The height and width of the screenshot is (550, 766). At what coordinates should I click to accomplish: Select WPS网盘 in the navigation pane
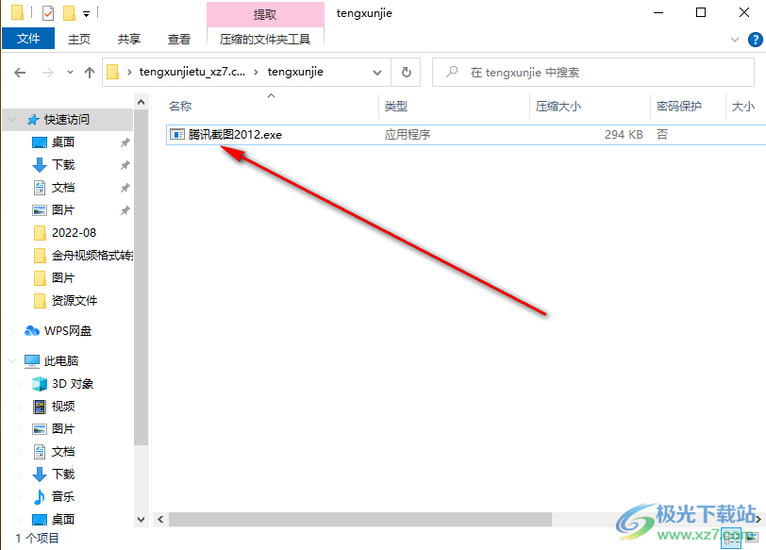(67, 331)
